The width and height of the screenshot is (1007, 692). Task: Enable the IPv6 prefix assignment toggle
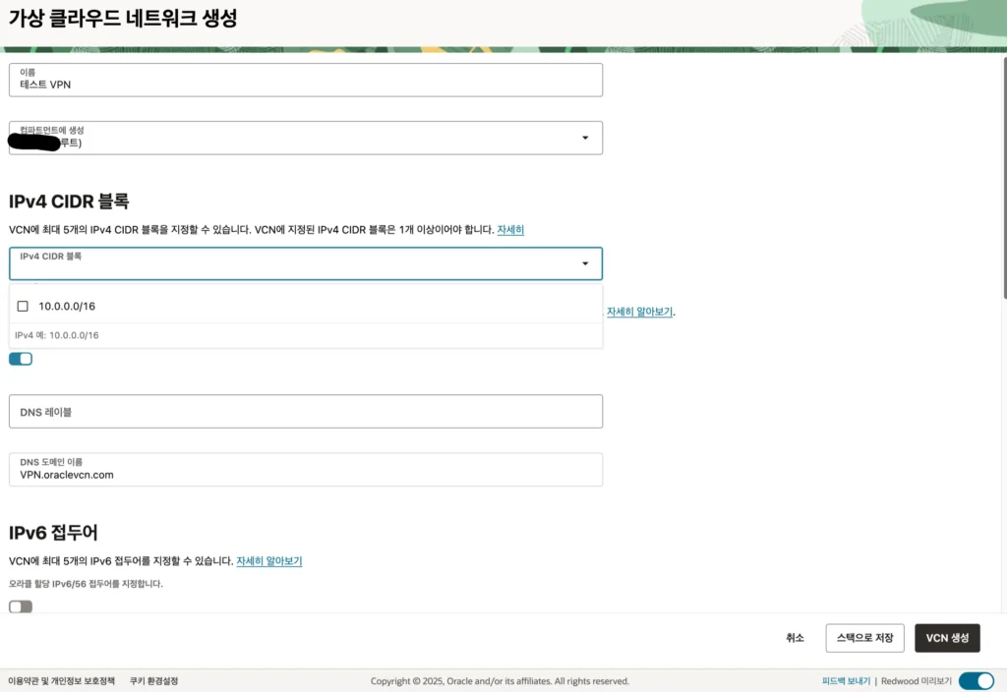pyautogui.click(x=21, y=606)
